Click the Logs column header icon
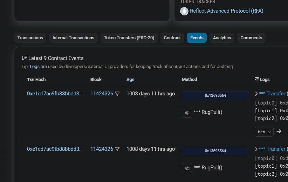Viewport: 288px width, 182px height. pyautogui.click(x=256, y=79)
